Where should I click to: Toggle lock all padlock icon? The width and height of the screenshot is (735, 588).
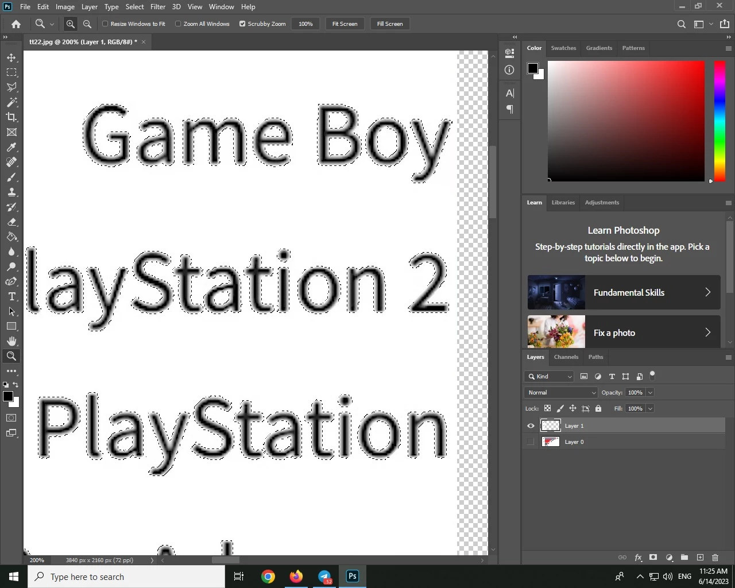click(x=598, y=408)
